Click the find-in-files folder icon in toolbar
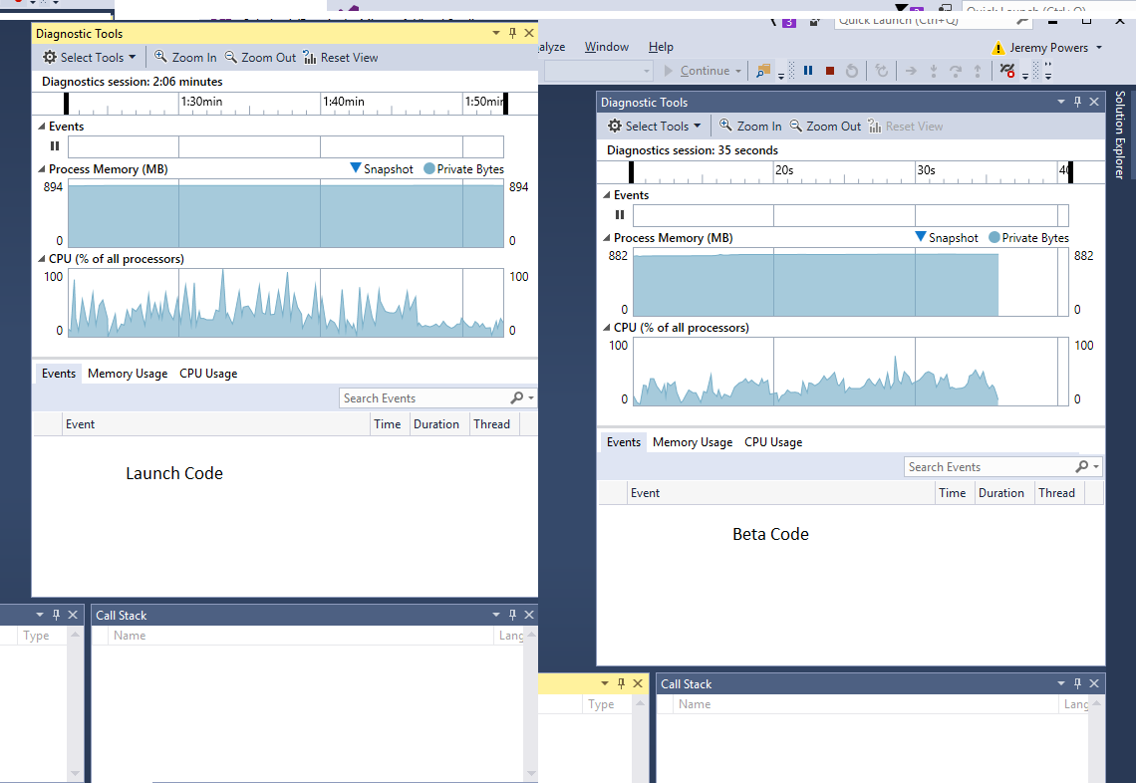This screenshot has width=1136, height=783. coord(763,71)
